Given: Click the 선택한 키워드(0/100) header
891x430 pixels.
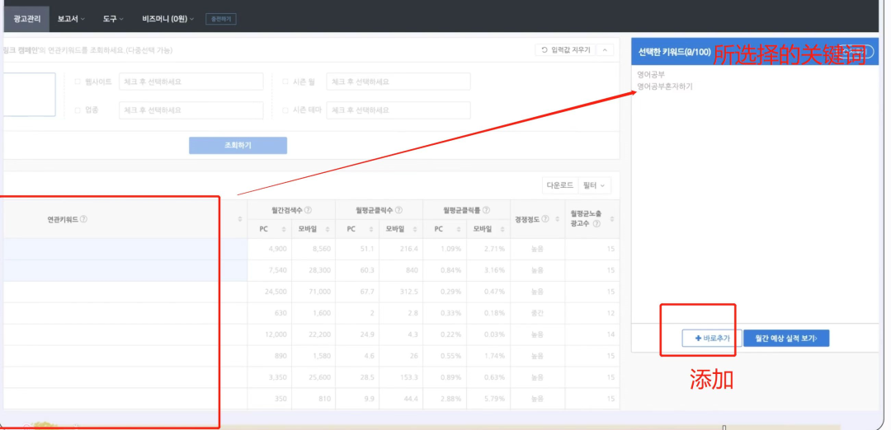Looking at the screenshot, I should (x=674, y=52).
